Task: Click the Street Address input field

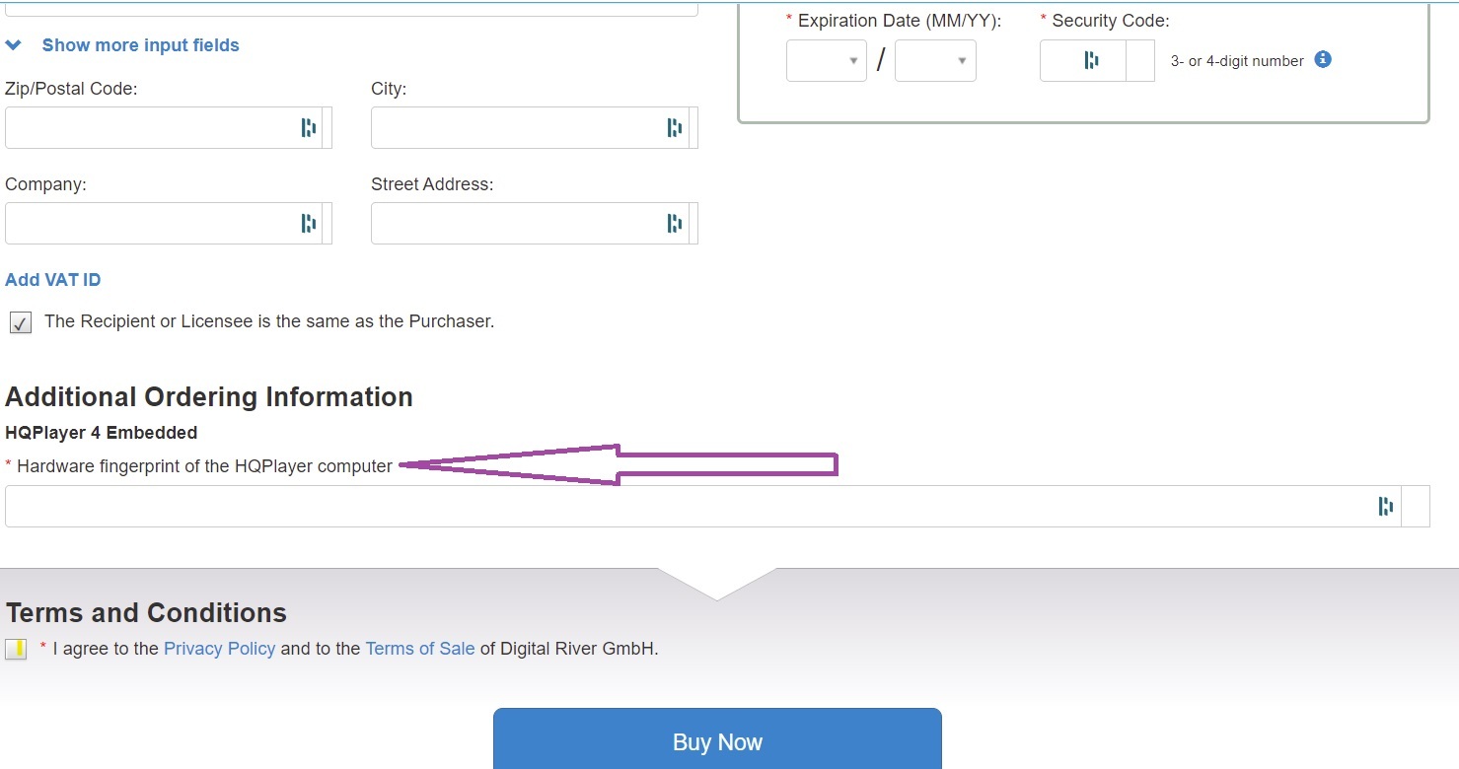Action: (513, 224)
